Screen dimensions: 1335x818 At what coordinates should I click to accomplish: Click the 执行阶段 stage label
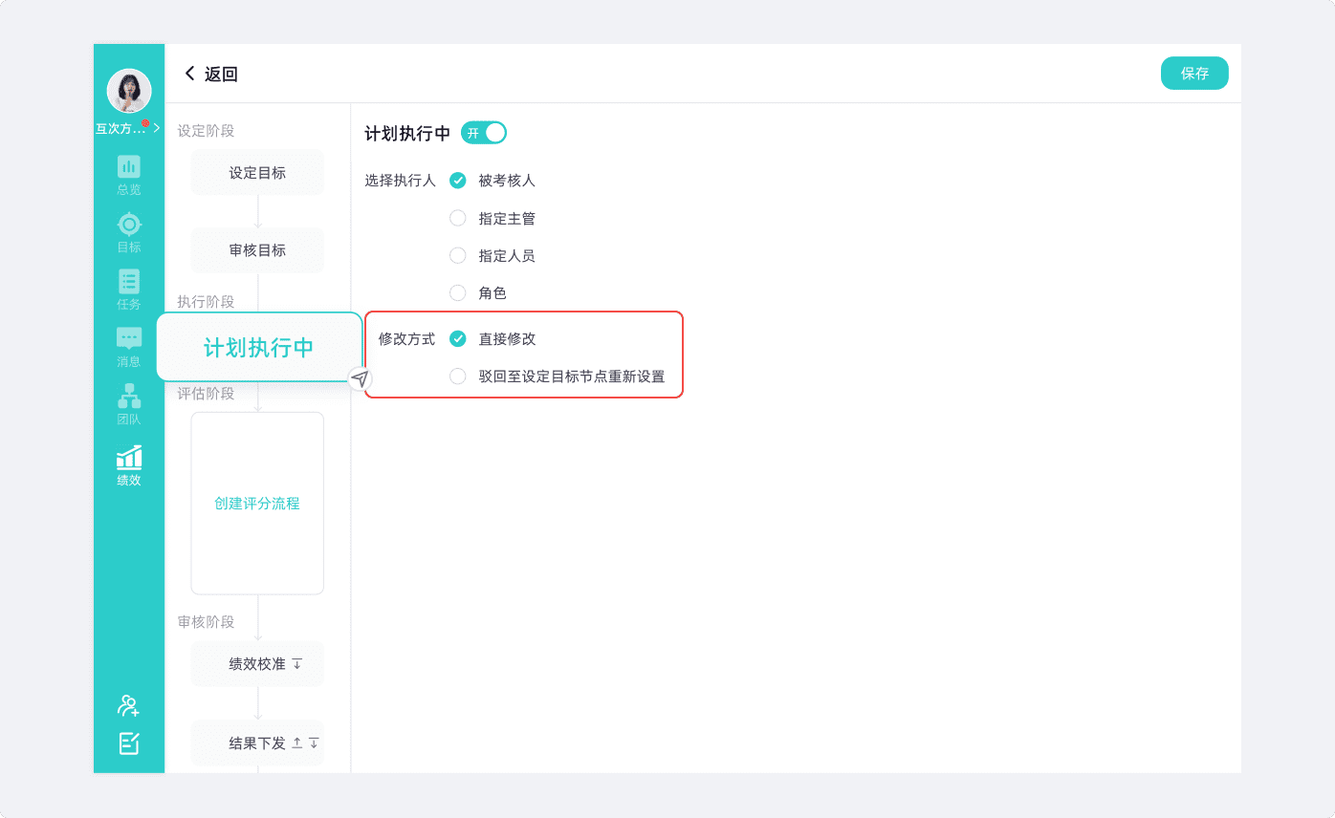click(x=206, y=301)
